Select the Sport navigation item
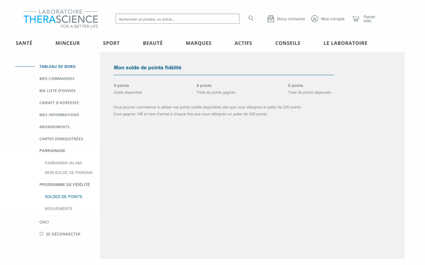The image size is (425, 265). tap(111, 43)
